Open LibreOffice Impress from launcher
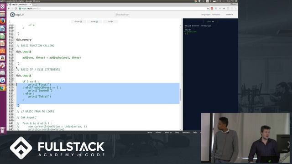This screenshot has width=292, height=164. tap(3, 43)
